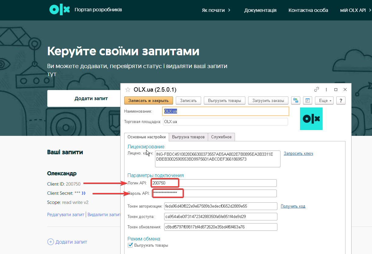Click the Получить код link

[x=293, y=206]
